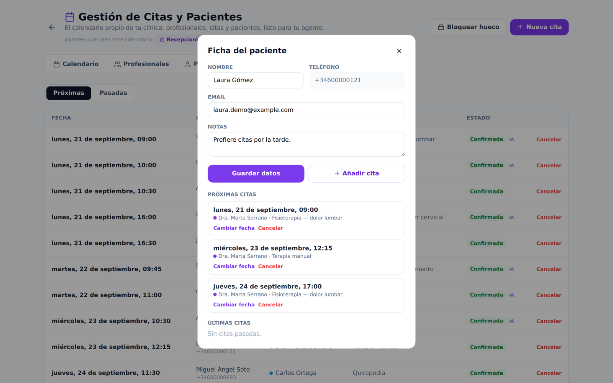
Task: Cancel the miércoles 23 septiembre 12:15 card appointment
Action: tap(270, 266)
